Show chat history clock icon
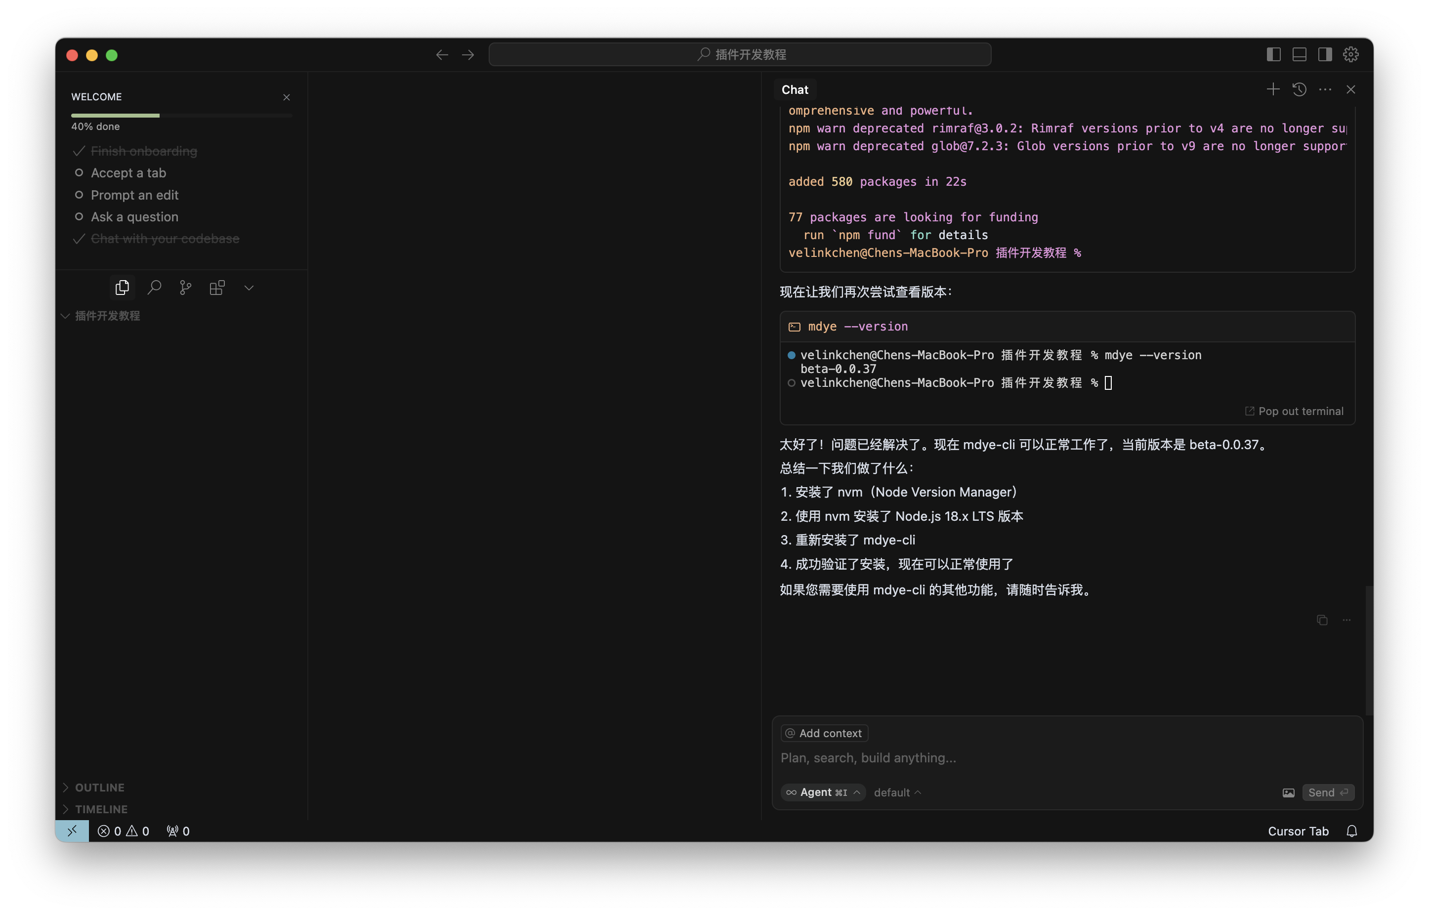 [1299, 89]
